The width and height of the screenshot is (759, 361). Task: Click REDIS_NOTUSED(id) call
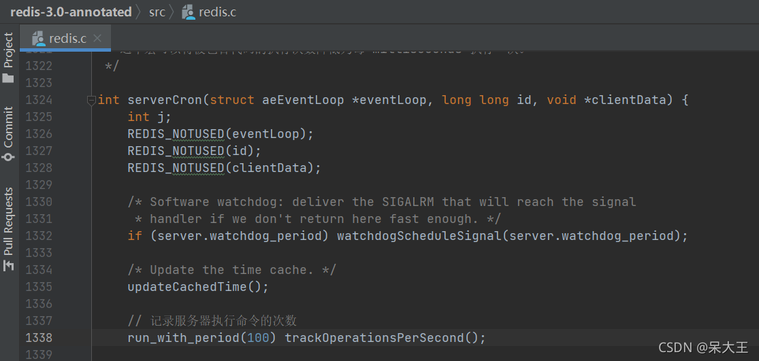click(195, 151)
